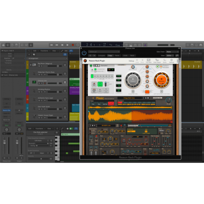Viewport: 204px width, 204px height.
Task: Go to beginning with transport button
Action: (x=62, y=45)
